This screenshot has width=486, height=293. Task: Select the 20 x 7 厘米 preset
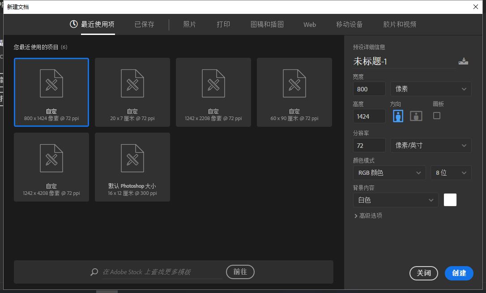point(132,92)
